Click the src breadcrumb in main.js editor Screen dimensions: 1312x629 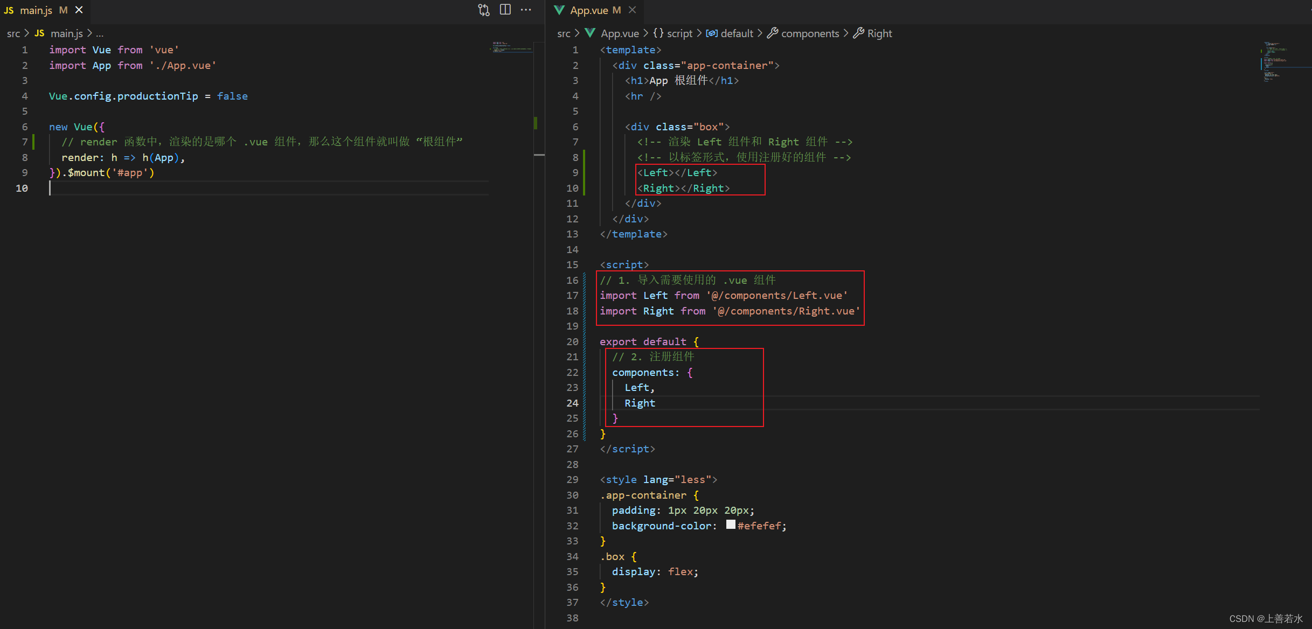tap(13, 33)
